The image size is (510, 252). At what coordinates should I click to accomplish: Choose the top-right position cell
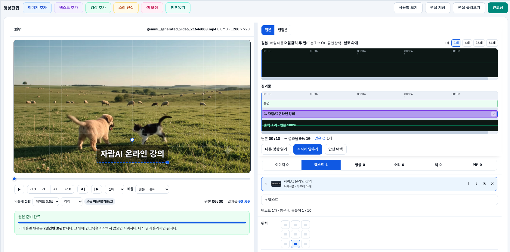coord(305,225)
